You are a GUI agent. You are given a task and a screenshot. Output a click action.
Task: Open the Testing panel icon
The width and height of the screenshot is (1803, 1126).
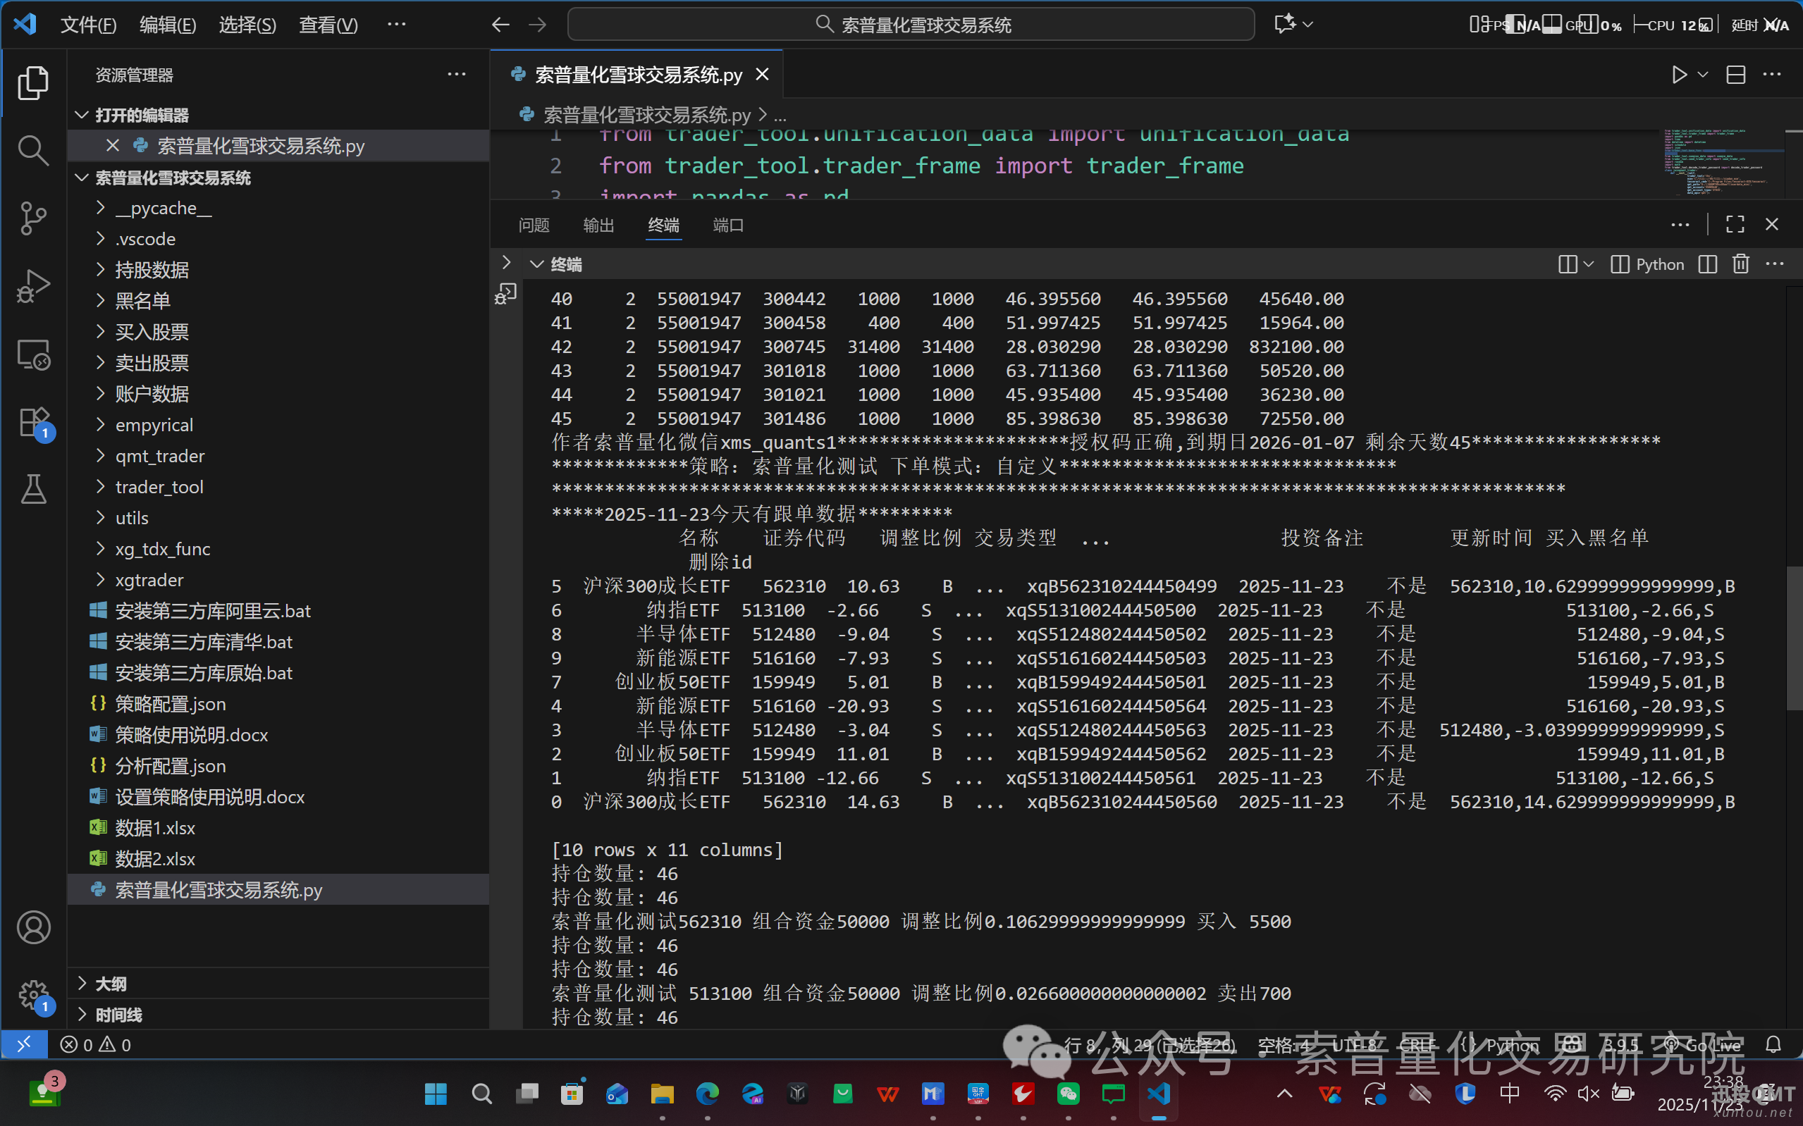[x=34, y=489]
